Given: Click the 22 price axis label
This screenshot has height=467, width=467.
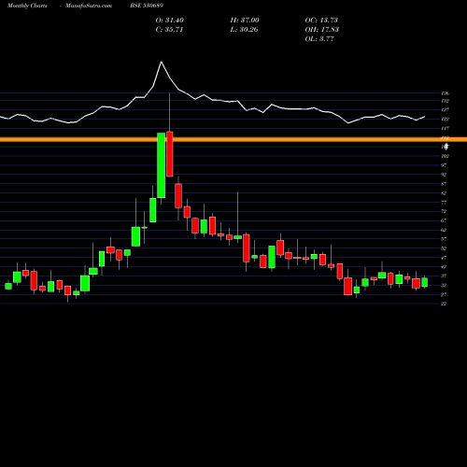Looking at the screenshot, I should click(x=444, y=304).
